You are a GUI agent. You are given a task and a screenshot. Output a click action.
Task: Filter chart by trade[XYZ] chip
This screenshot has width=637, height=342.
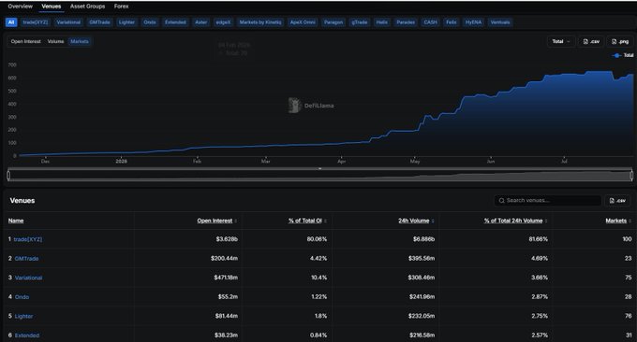[36, 22]
